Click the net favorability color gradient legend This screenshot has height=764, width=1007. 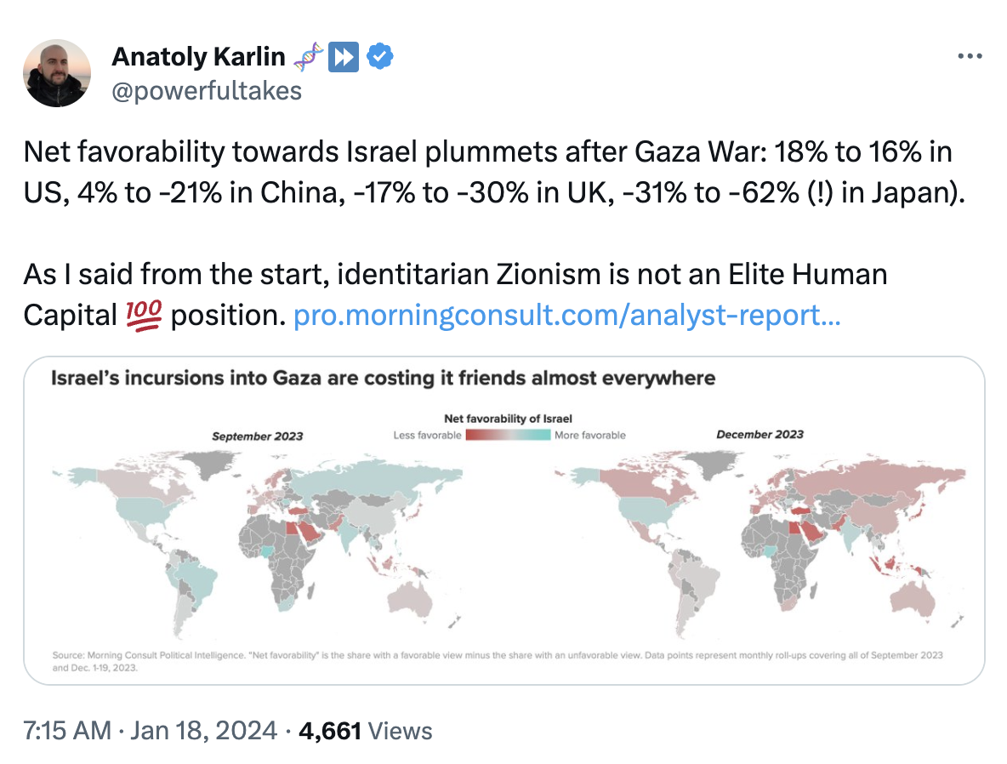coord(508,435)
